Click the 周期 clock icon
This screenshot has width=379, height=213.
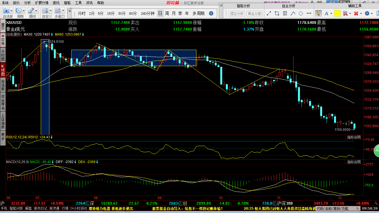pos(19,11)
